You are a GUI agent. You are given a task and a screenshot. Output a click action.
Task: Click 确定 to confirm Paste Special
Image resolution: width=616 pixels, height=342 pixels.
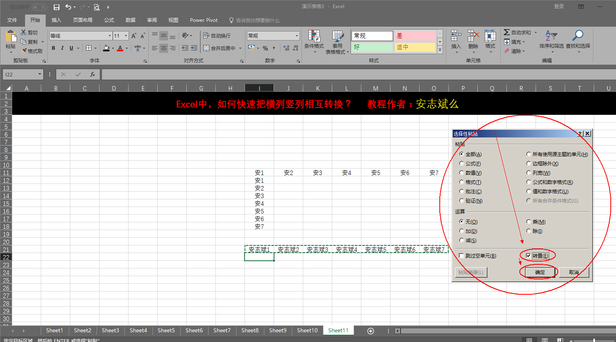coord(540,272)
